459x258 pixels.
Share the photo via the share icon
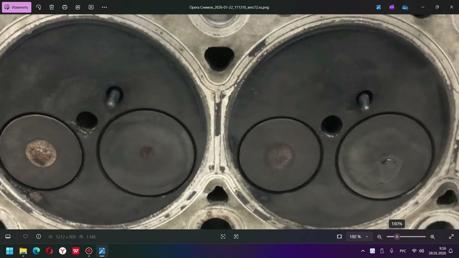[78, 7]
